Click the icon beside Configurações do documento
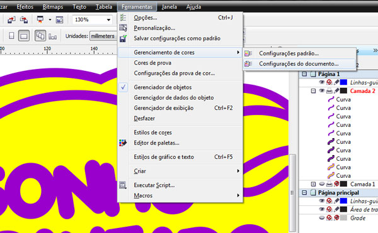 click(x=248, y=64)
